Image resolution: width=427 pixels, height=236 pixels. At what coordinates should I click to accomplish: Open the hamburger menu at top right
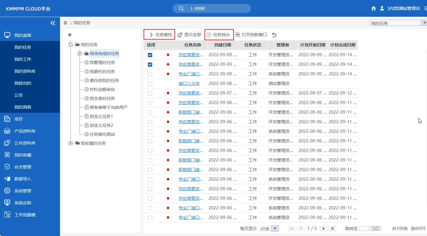pyautogui.click(x=424, y=8)
